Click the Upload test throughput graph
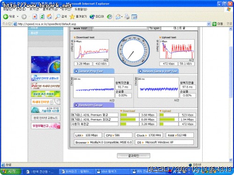The width and height of the screenshot is (234, 175). click(x=177, y=49)
